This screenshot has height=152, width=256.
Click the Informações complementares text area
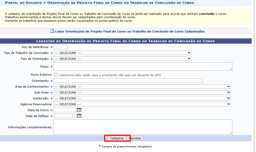pos(143,127)
